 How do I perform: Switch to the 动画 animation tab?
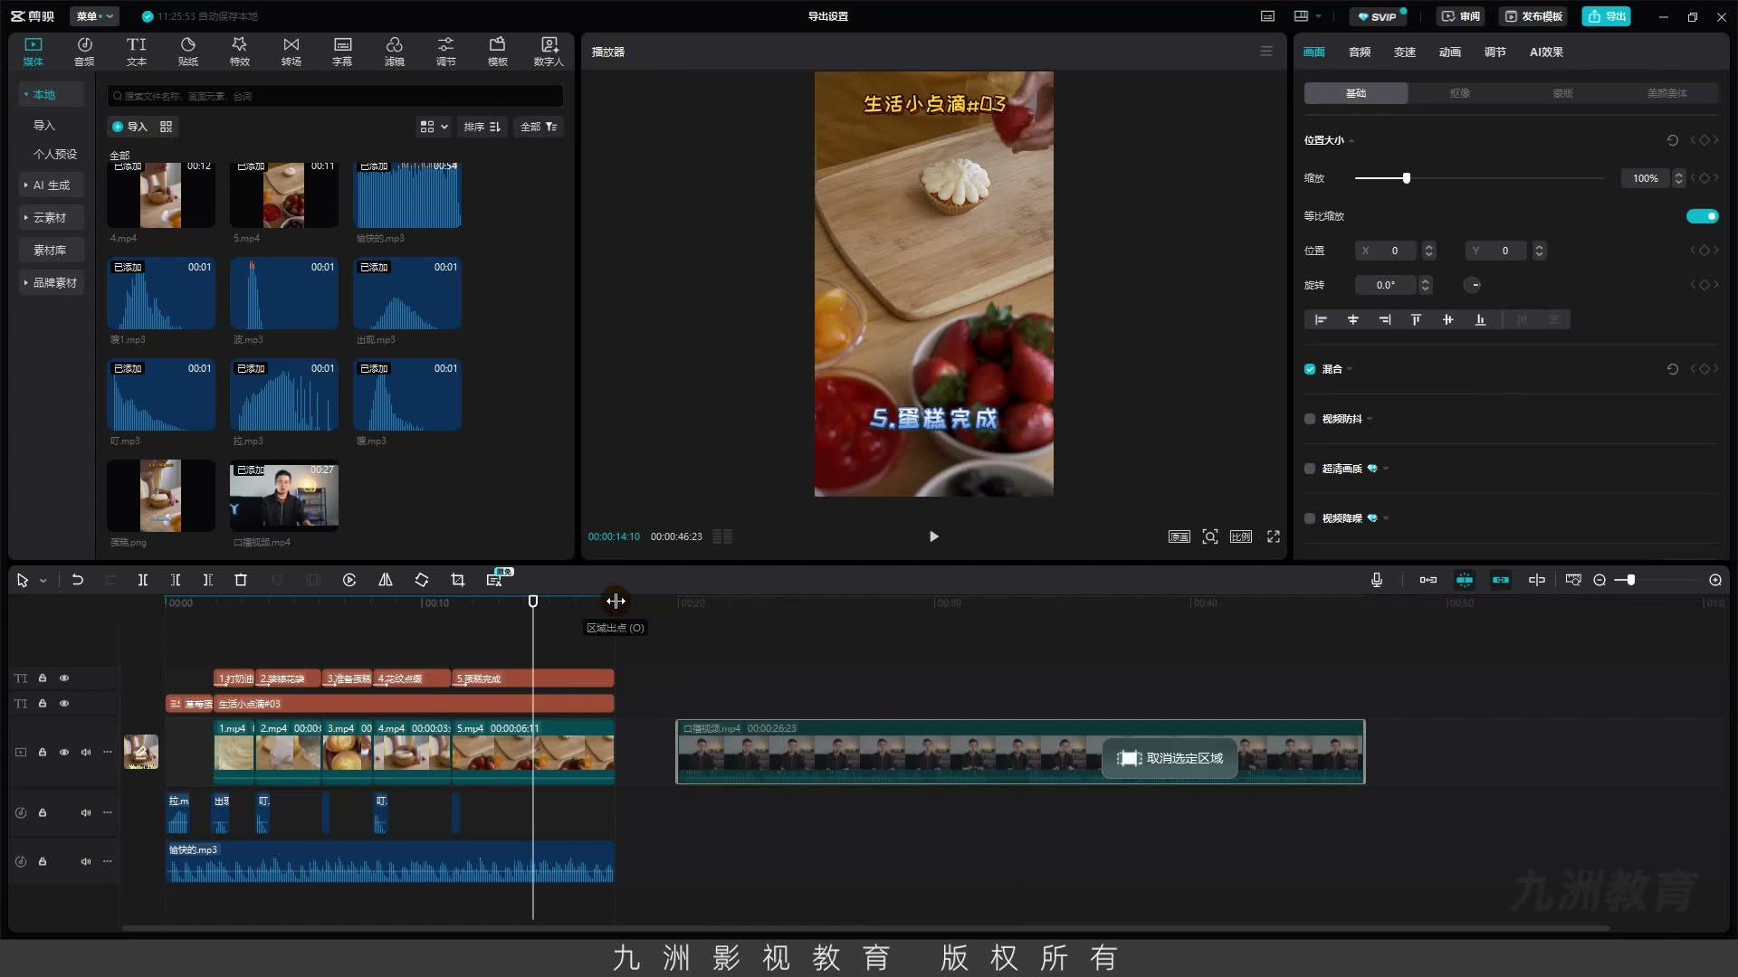pyautogui.click(x=1449, y=52)
